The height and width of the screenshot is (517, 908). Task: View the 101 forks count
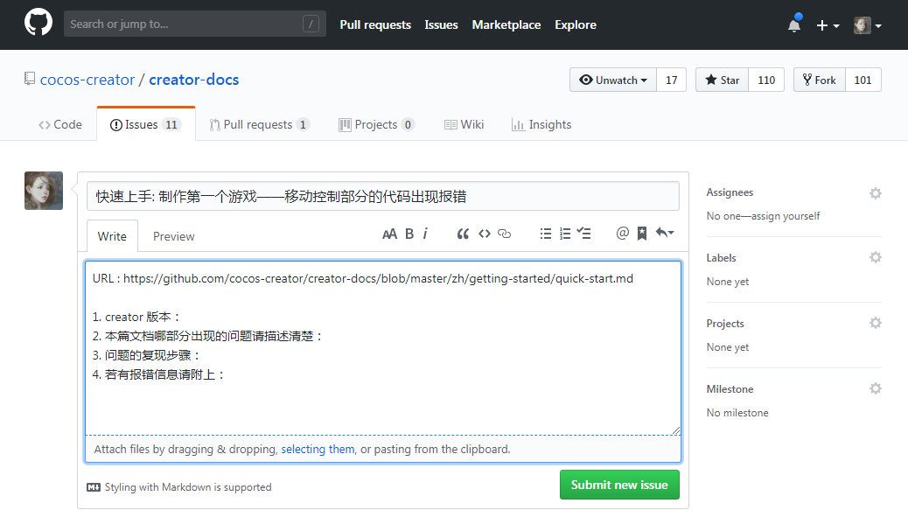[x=863, y=80]
